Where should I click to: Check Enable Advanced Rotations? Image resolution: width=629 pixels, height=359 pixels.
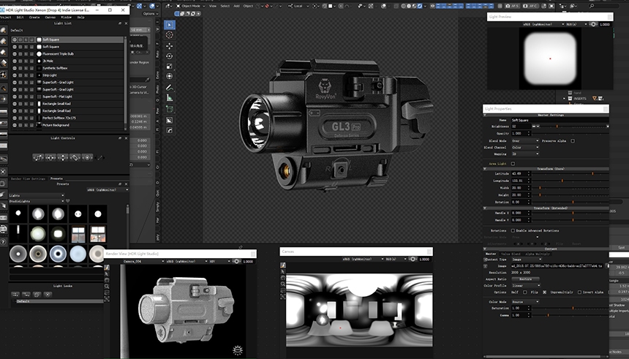513,230
